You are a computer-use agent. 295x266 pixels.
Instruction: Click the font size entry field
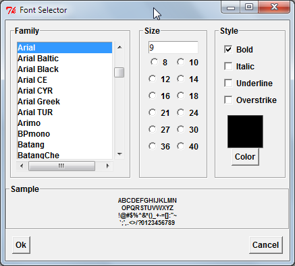point(173,47)
